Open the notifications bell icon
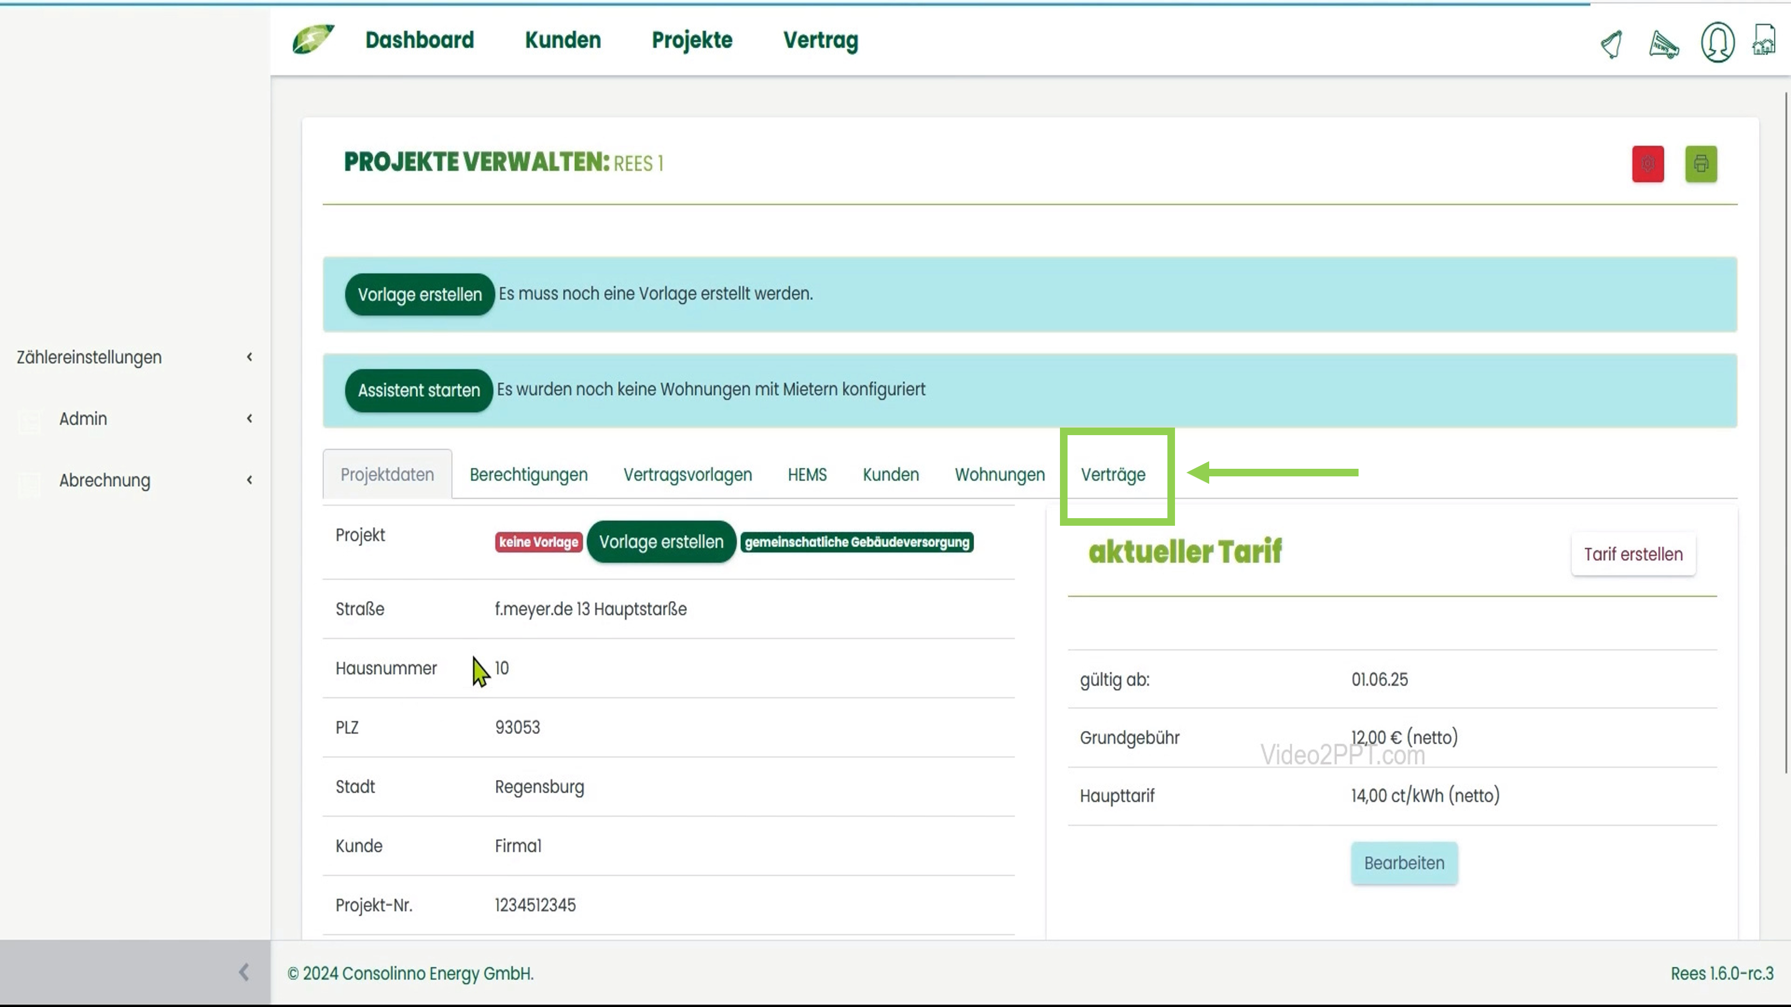This screenshot has height=1007, width=1791. pos(1611,44)
